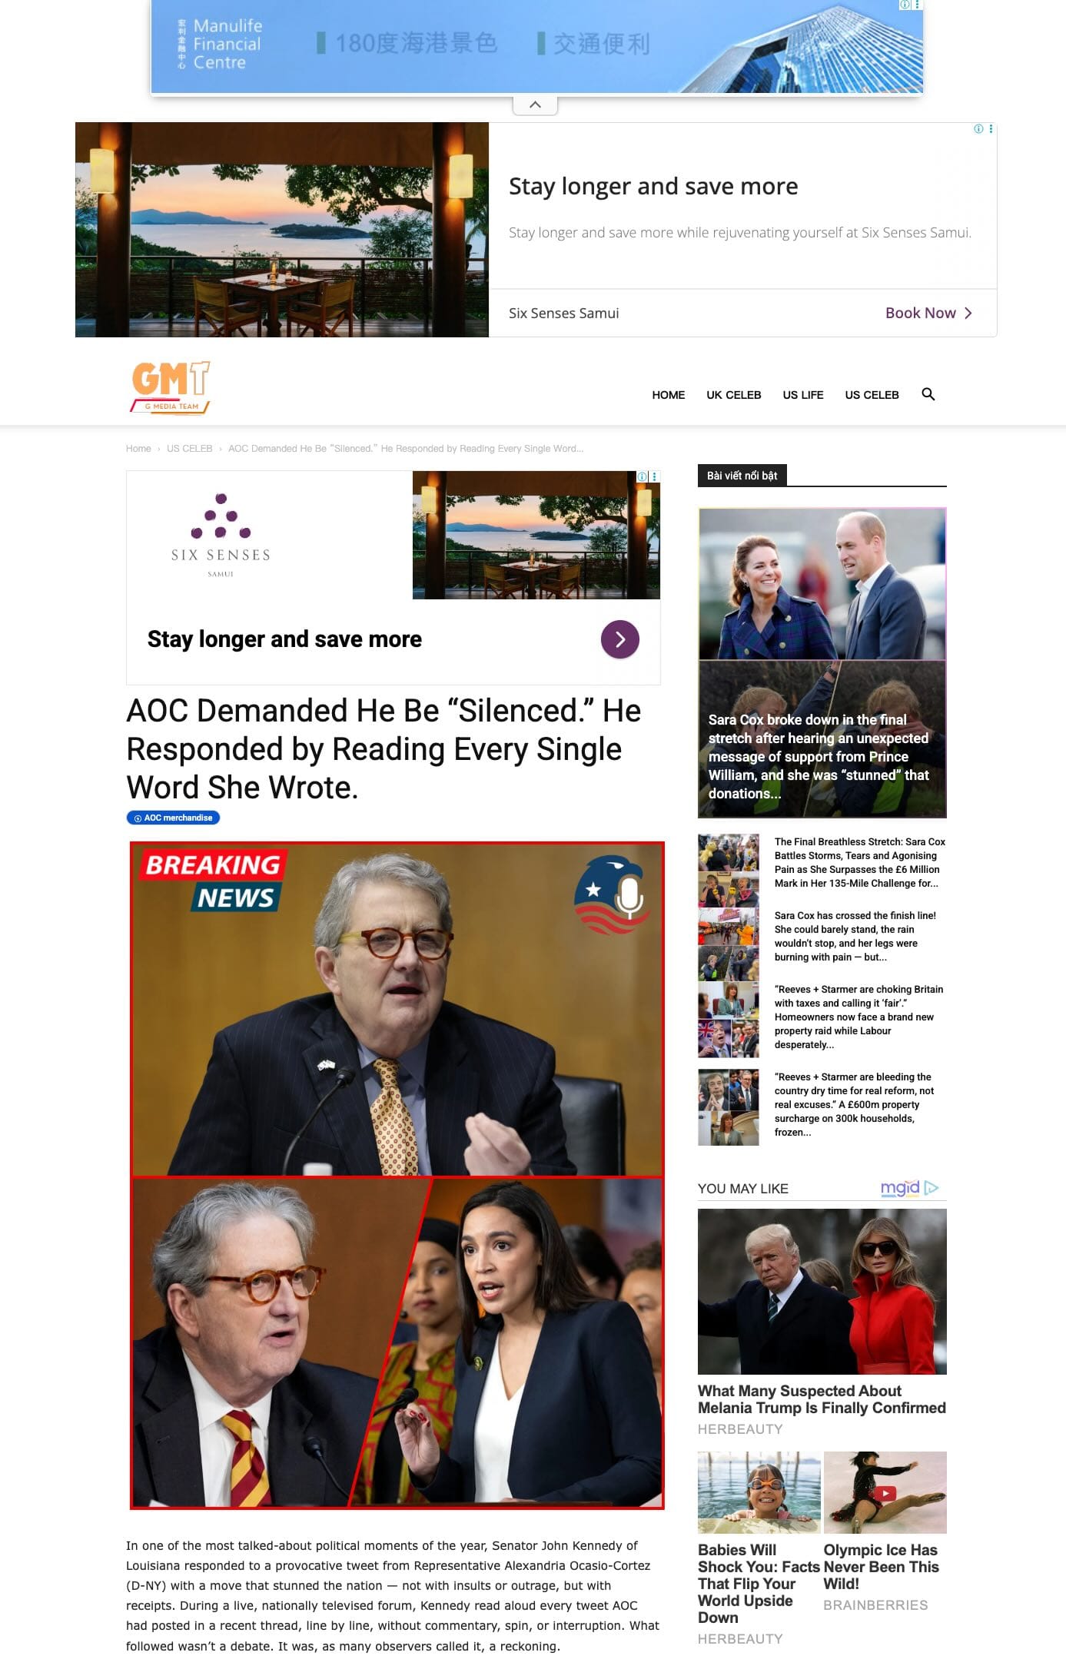The height and width of the screenshot is (1659, 1066).
Task: Open the Babies Will Shock You thumbnail
Action: pyautogui.click(x=759, y=1492)
